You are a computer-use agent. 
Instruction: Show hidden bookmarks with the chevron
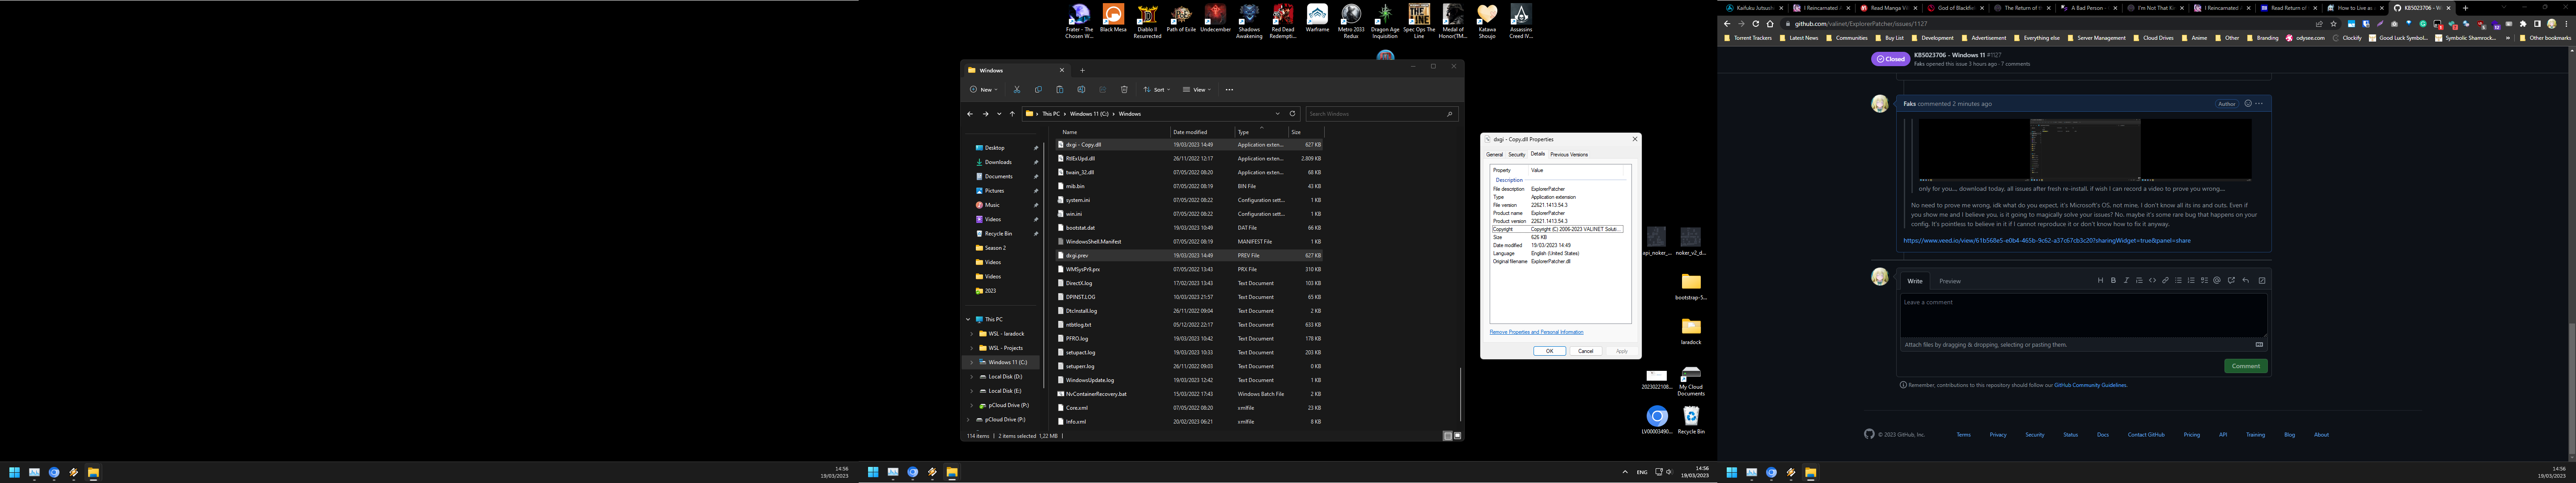(x=2507, y=38)
